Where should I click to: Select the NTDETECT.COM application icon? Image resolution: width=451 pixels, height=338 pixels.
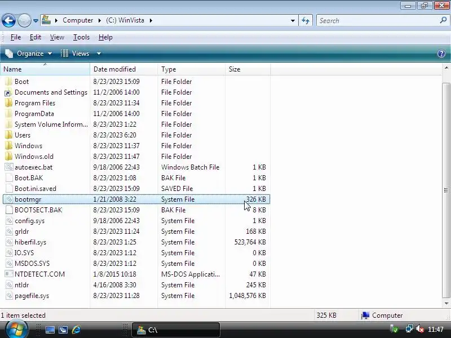[9, 274]
